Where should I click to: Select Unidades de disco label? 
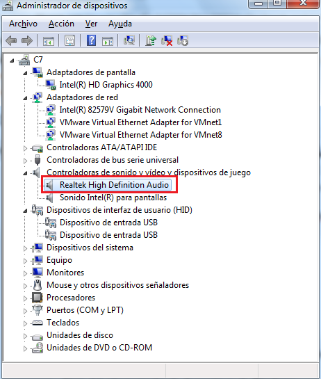click(80, 335)
